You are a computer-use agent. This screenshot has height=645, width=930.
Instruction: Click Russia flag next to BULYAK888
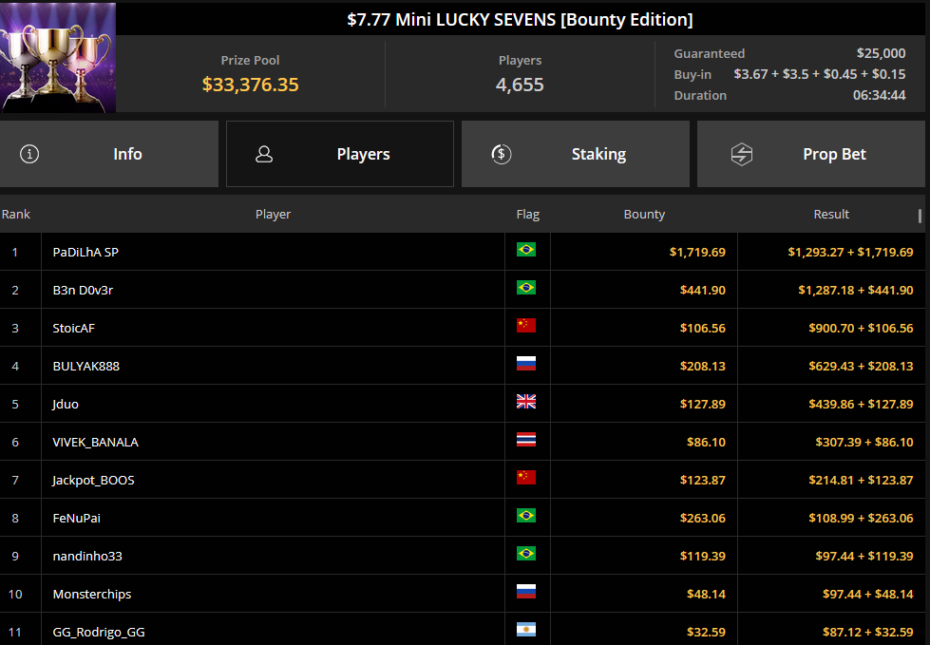526,364
